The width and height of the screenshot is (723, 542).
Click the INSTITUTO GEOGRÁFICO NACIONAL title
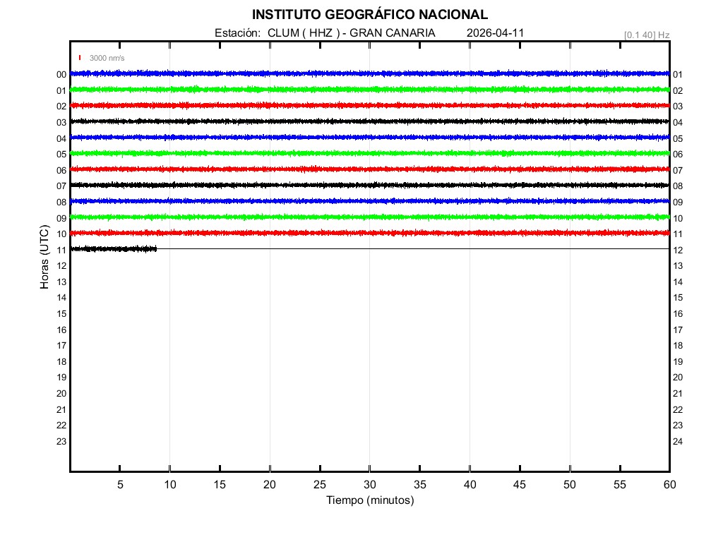click(x=369, y=15)
